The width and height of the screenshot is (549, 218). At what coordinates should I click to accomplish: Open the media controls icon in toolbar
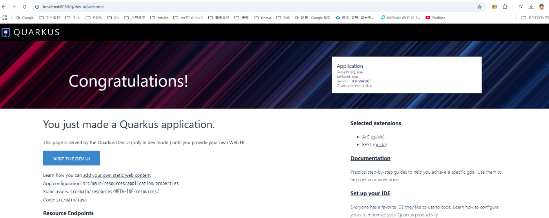(x=521, y=7)
